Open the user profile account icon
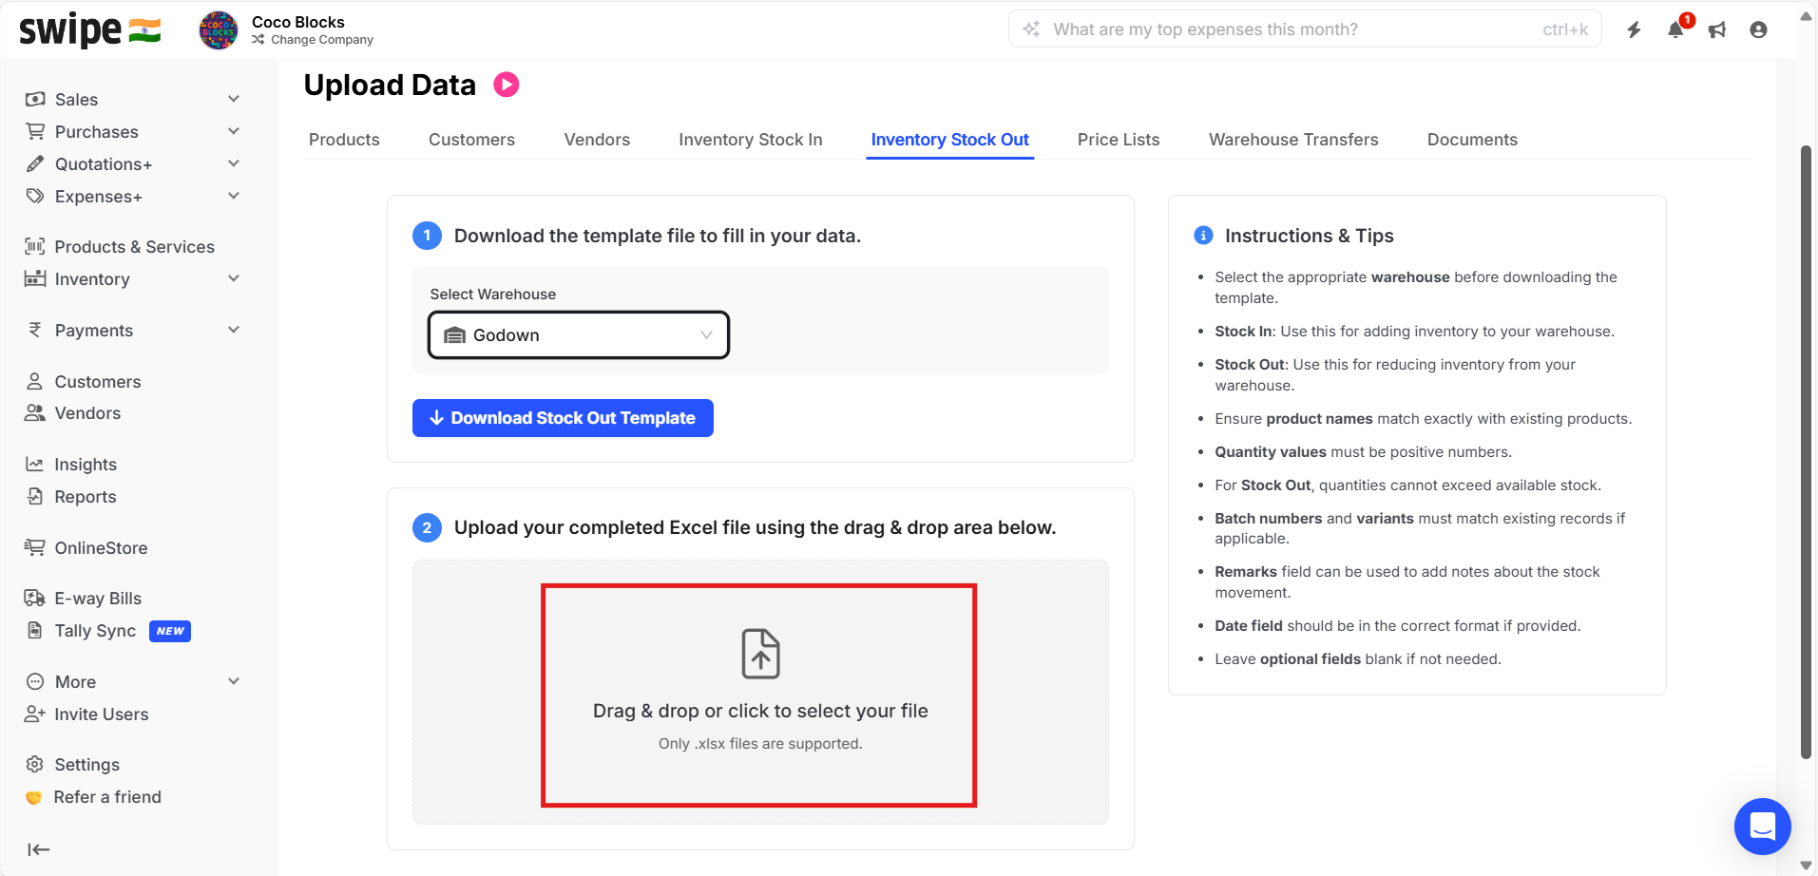The image size is (1818, 876). click(1758, 29)
